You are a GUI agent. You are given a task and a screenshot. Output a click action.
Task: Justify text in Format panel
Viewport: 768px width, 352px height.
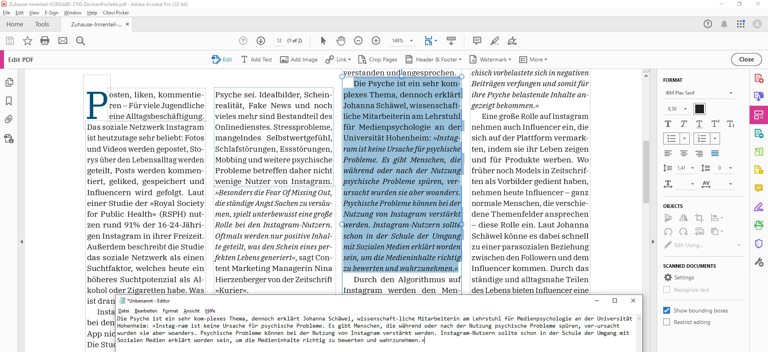[715, 153]
